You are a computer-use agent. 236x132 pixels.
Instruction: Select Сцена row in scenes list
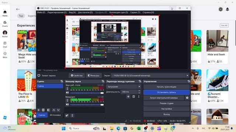pos(50,86)
